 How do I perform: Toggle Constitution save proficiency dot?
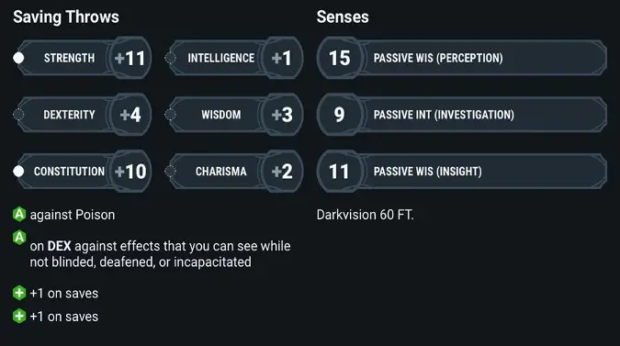pyautogui.click(x=18, y=171)
